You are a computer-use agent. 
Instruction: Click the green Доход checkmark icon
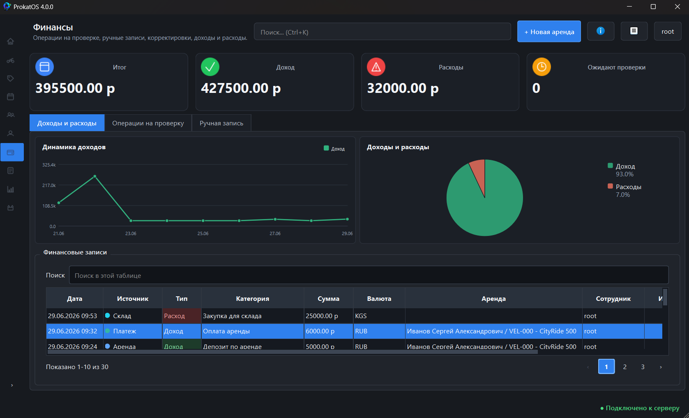pos(210,67)
